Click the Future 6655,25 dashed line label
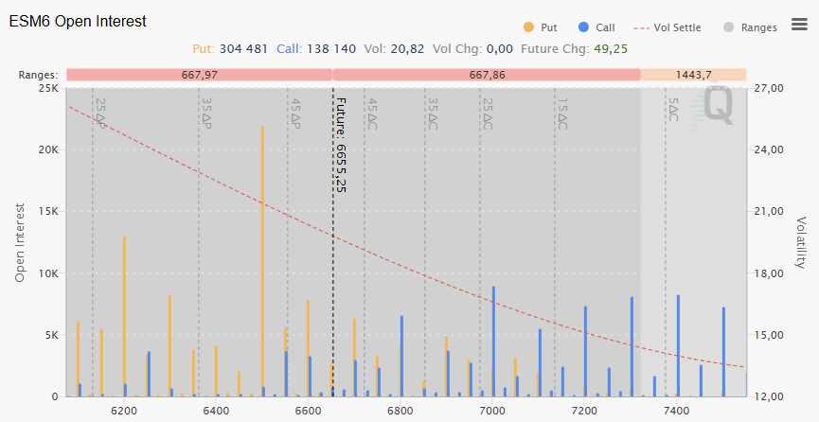The image size is (819, 422). point(342,145)
